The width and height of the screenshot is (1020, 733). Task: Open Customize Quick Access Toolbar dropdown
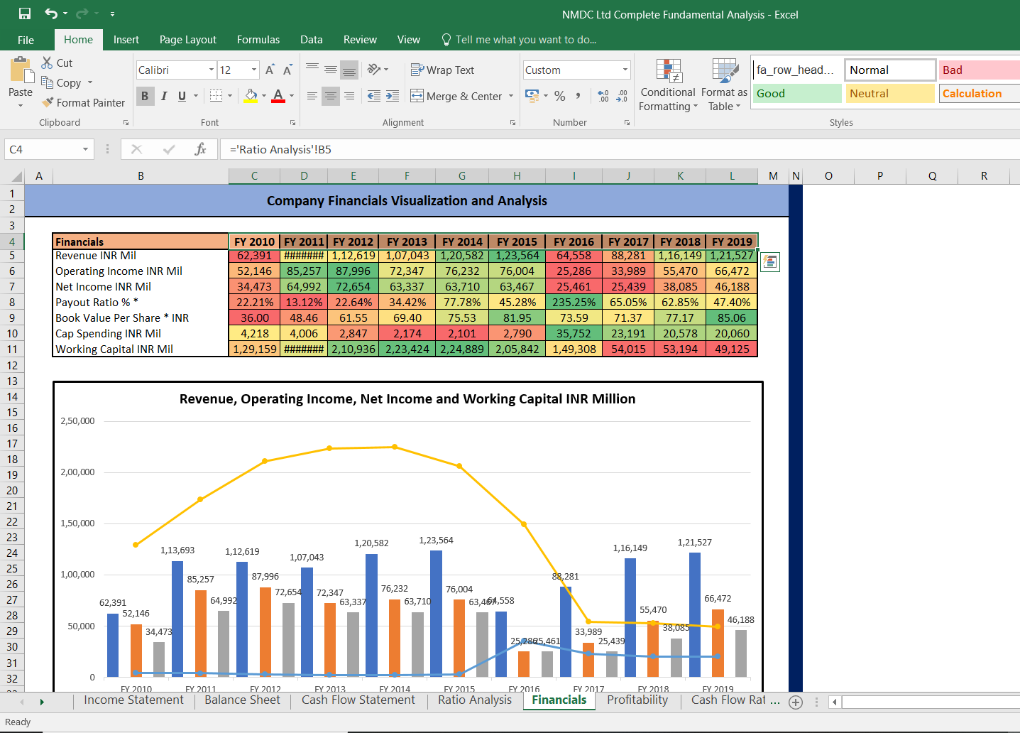coord(112,14)
